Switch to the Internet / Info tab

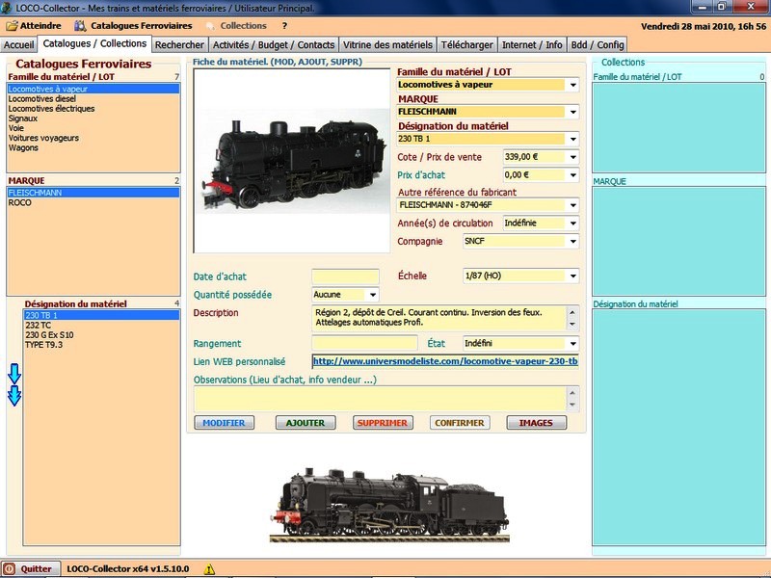tap(532, 44)
